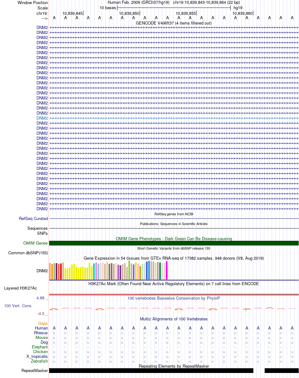Select the Mouse alignment row label
Viewport: 299px width, 378px height.
click(42, 337)
